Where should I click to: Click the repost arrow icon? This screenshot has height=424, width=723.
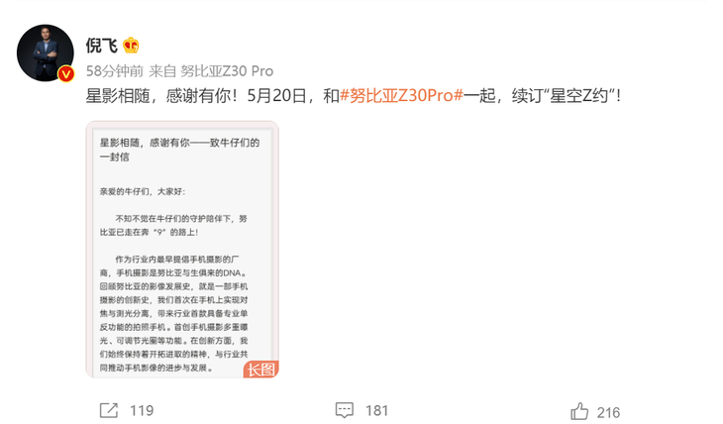pos(109,410)
